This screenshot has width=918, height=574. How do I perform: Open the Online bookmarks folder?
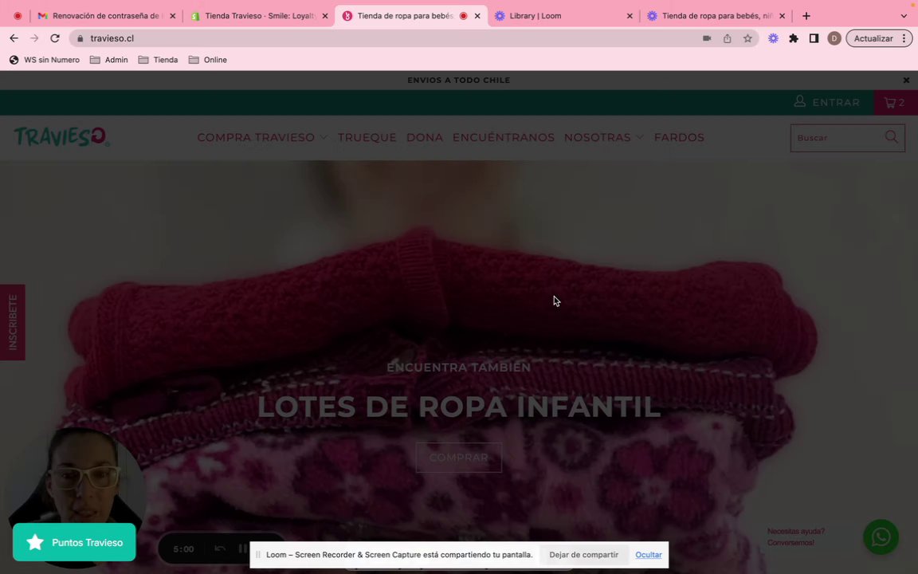[x=207, y=60]
